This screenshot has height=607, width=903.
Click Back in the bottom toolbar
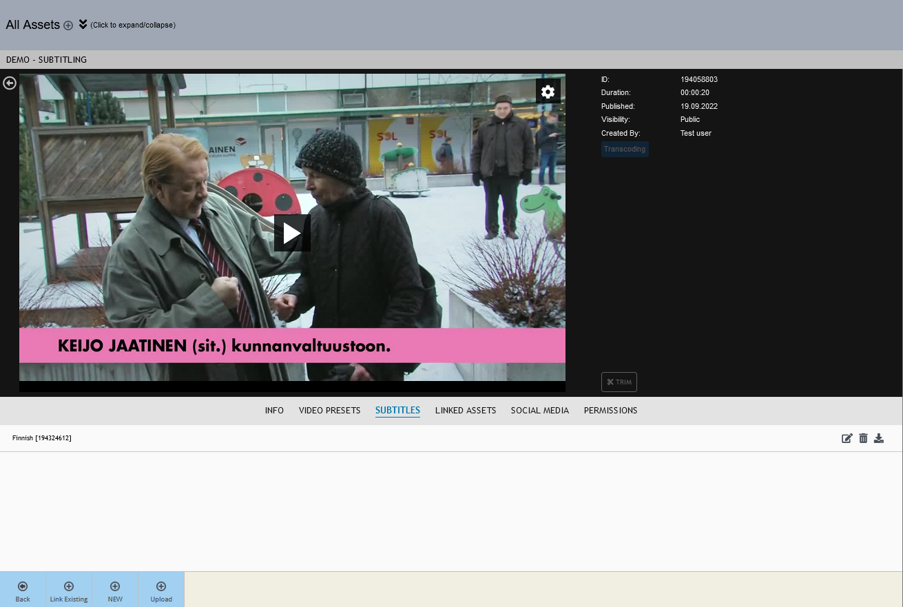(23, 590)
